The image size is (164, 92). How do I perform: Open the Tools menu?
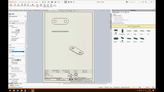[x=32, y=2]
